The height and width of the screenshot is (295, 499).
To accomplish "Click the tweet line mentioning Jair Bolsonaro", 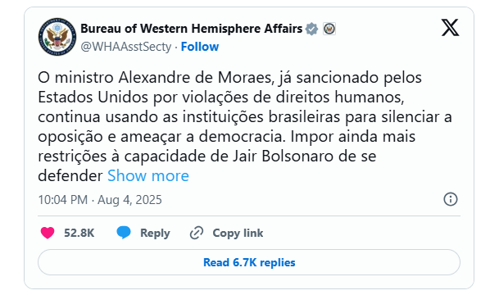I will 206,157.
